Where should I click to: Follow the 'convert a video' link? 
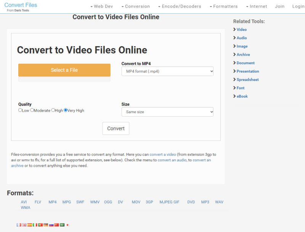tap(163, 154)
